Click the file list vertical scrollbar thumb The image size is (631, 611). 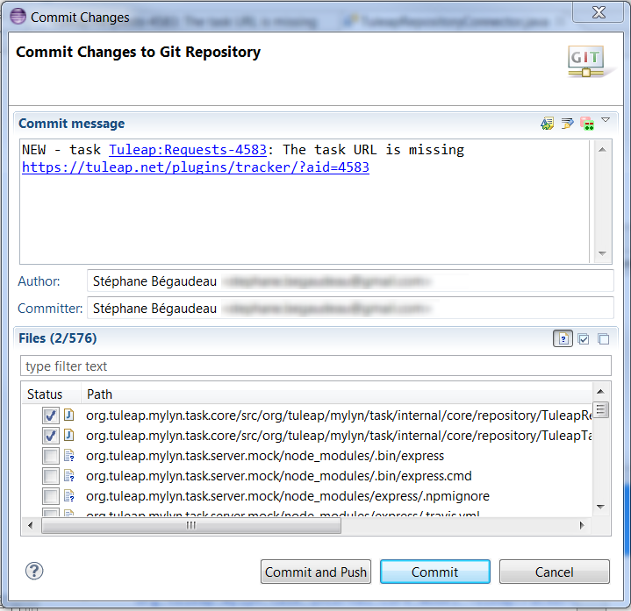click(x=601, y=410)
